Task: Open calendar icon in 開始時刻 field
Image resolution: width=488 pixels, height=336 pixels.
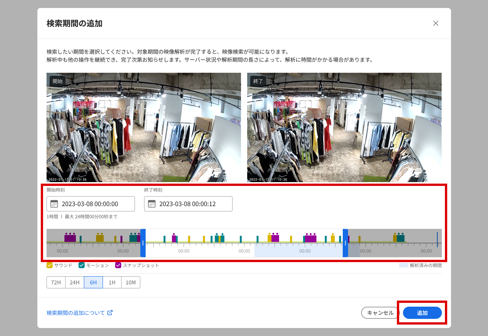Action: pos(54,204)
